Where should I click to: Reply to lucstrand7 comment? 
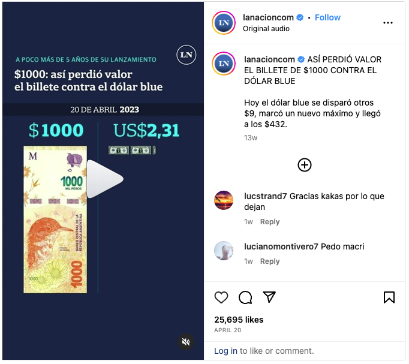(x=270, y=222)
